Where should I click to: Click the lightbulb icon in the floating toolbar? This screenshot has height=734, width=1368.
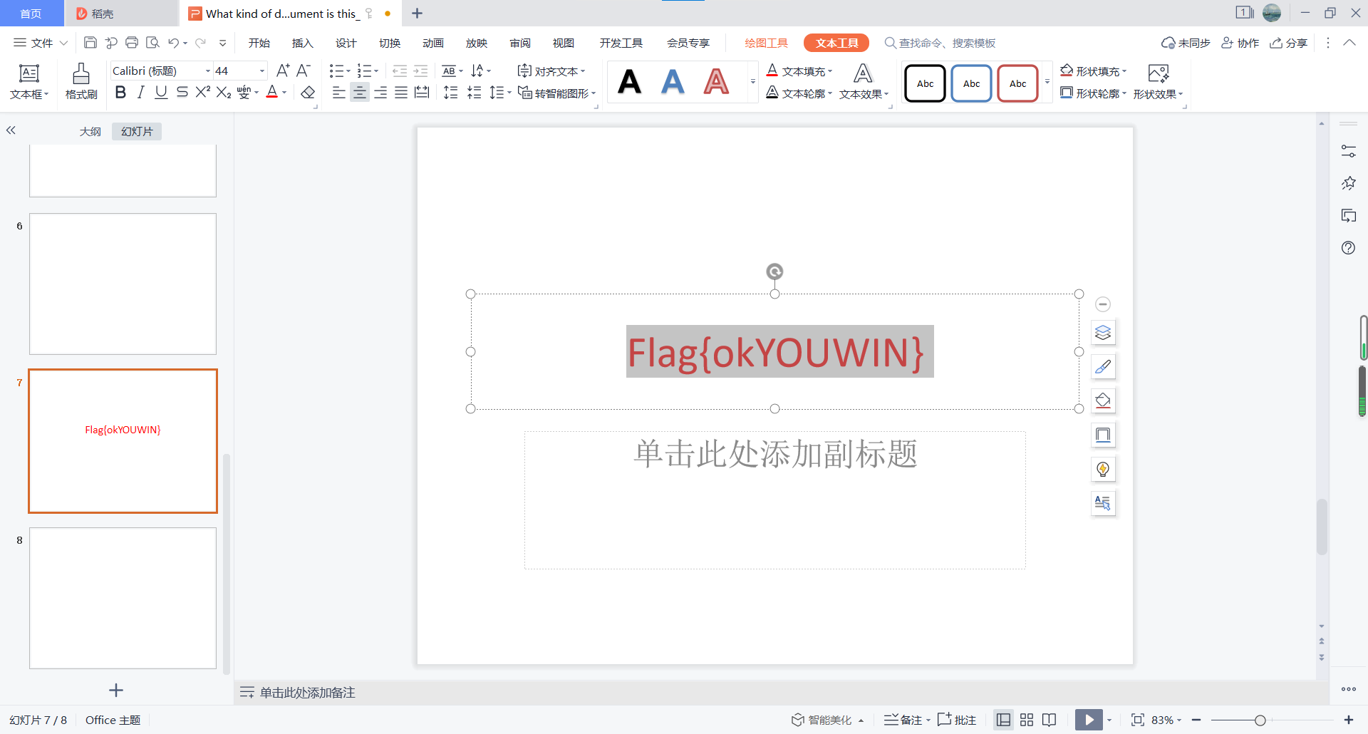1103,470
